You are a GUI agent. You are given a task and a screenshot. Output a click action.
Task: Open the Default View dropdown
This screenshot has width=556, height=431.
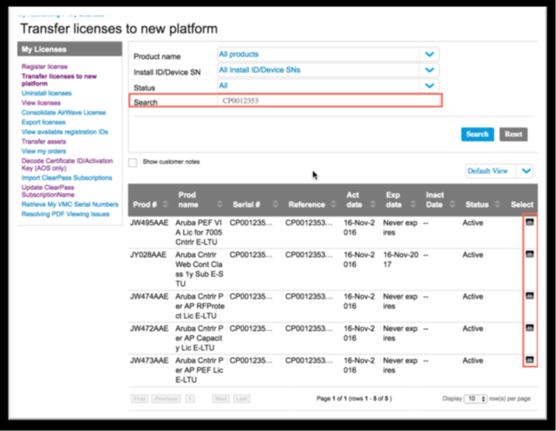click(499, 171)
